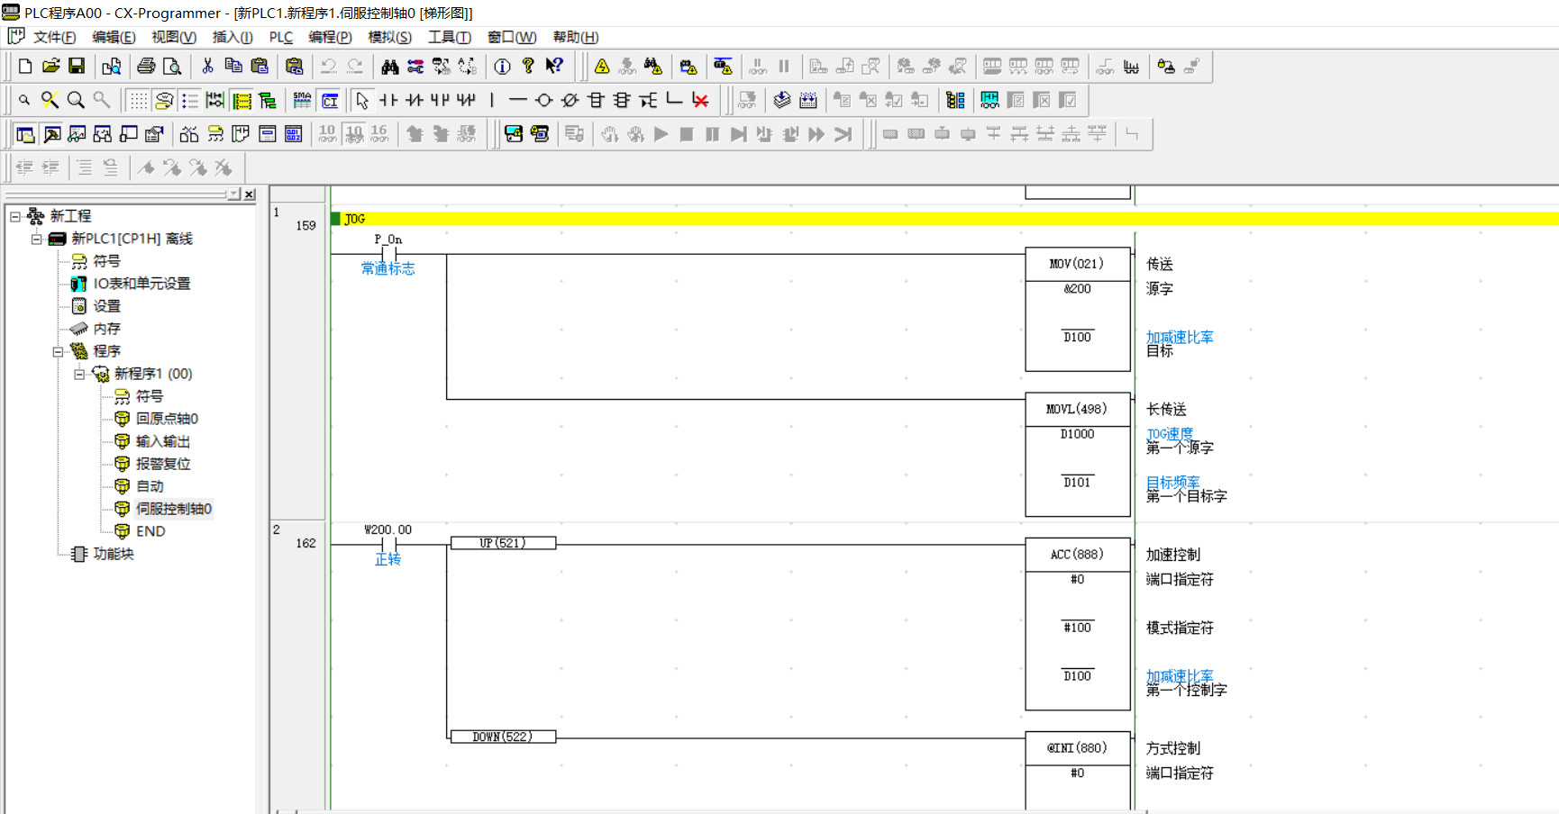Click the MOV(021) instruction block
Image resolution: width=1559 pixels, height=814 pixels.
pos(1077,264)
